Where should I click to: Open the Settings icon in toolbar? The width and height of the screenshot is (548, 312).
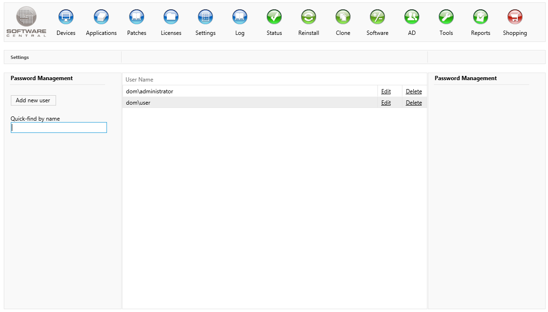[205, 17]
